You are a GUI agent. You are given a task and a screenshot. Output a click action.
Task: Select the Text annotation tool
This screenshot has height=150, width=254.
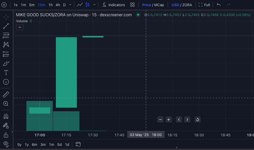point(6,73)
